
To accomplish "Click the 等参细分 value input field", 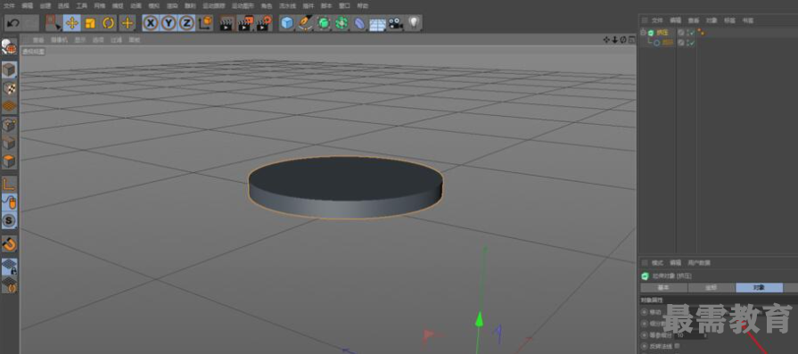I will (x=691, y=335).
